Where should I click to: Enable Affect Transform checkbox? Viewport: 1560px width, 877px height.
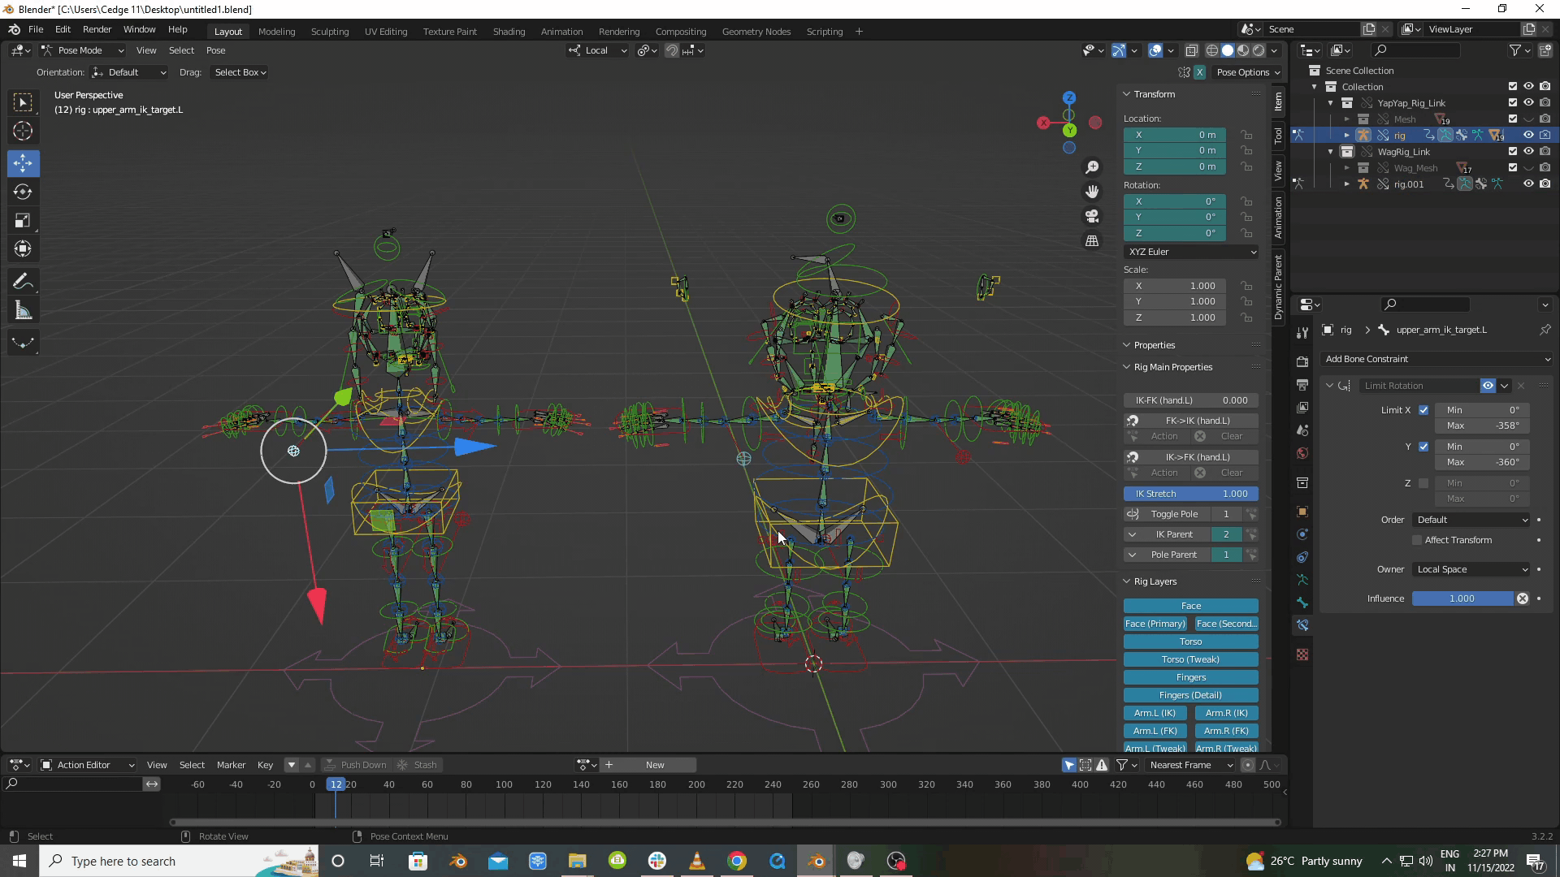click(x=1418, y=540)
